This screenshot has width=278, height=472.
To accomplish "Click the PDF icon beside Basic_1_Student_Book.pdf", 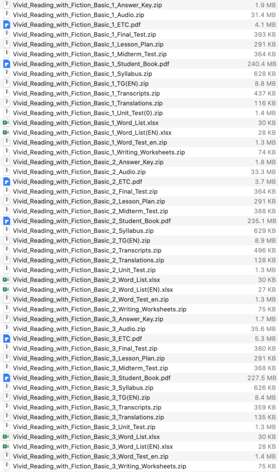I will tap(6, 64).
